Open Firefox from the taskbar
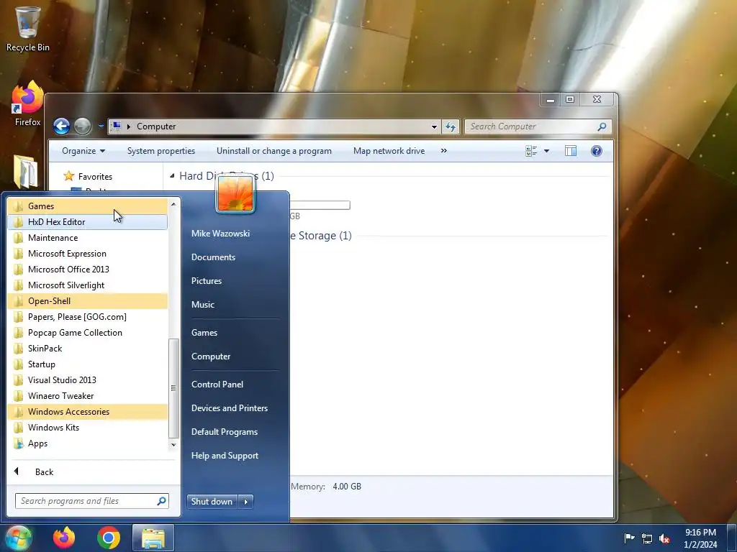737x552 pixels. click(x=64, y=538)
